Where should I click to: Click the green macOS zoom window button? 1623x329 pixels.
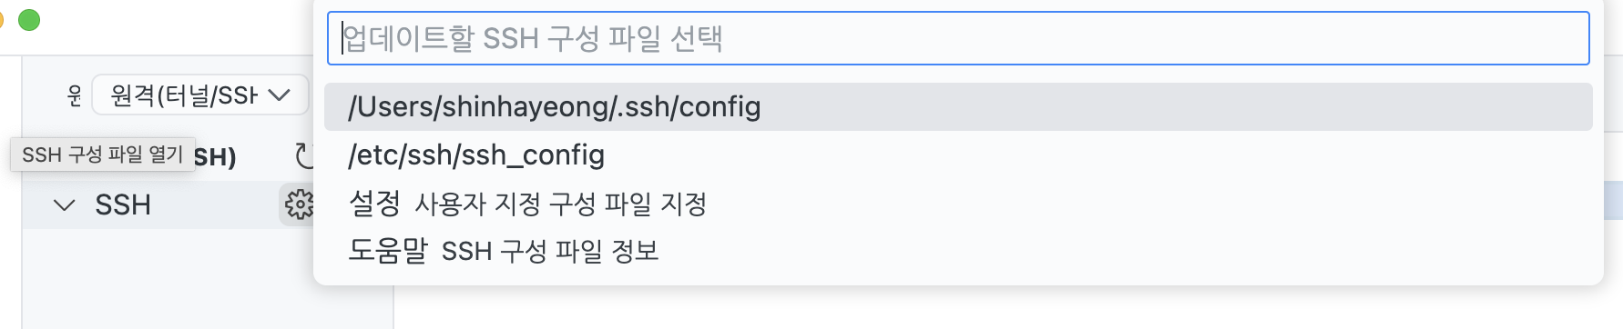29,20
